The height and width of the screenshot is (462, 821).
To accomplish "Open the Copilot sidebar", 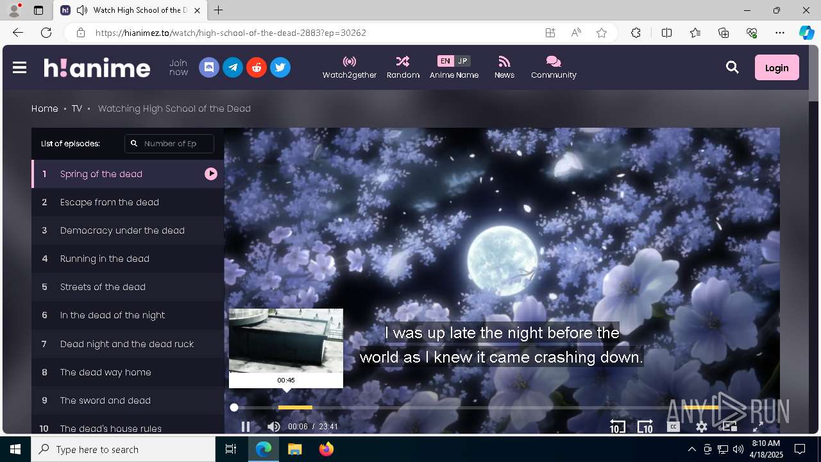I will [806, 33].
